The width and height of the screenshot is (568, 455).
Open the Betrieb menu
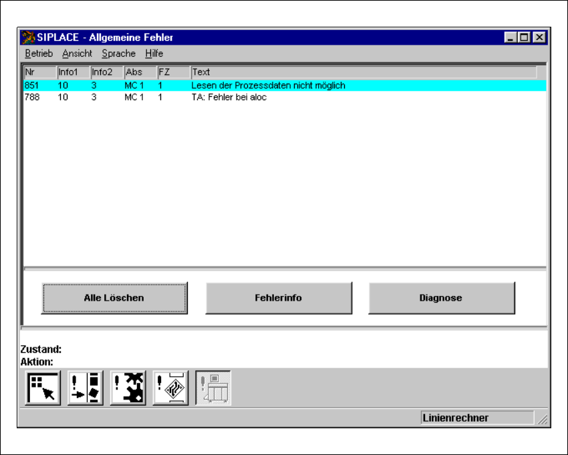tap(39, 53)
